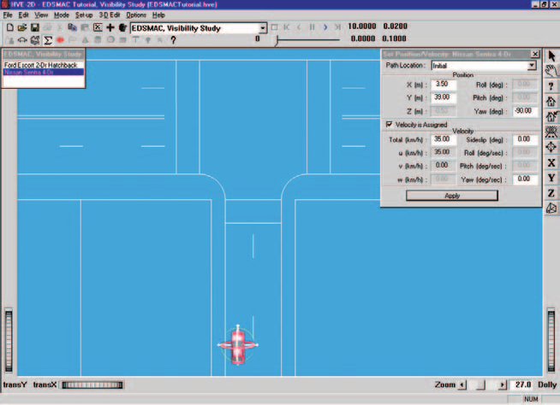Screen dimensions: 560x405
Task: Click the playback play arrow button
Action: (325, 27)
